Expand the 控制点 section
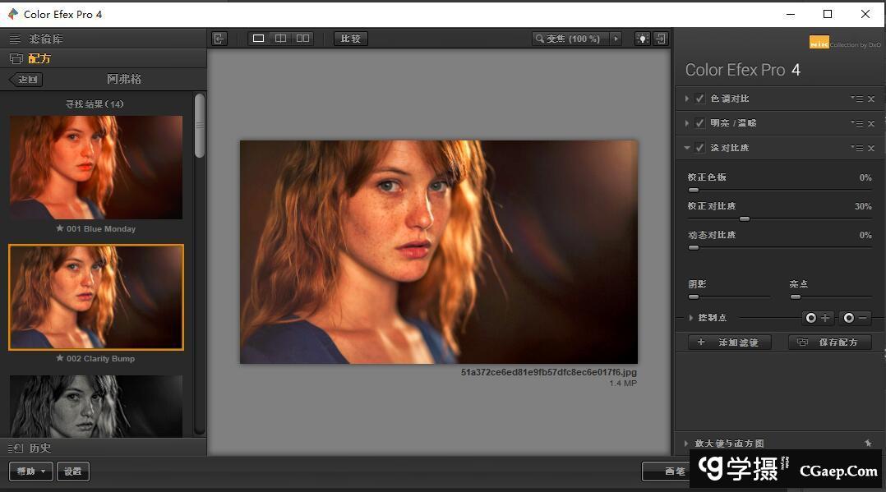Viewport: 886px width, 492px height. click(x=690, y=318)
